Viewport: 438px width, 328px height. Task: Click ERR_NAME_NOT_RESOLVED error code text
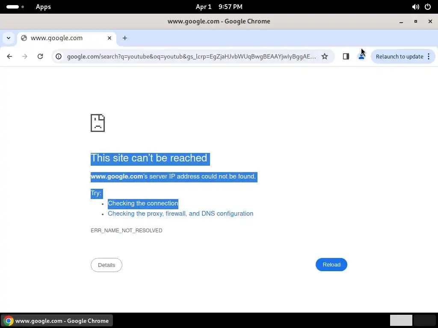[x=127, y=231]
